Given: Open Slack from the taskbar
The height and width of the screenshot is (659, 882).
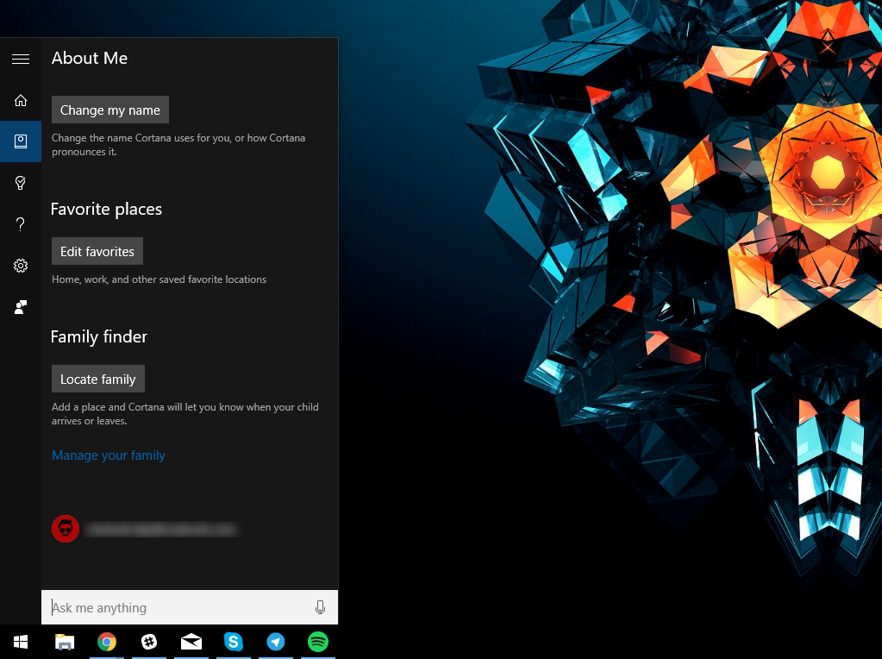Looking at the screenshot, I should [149, 642].
